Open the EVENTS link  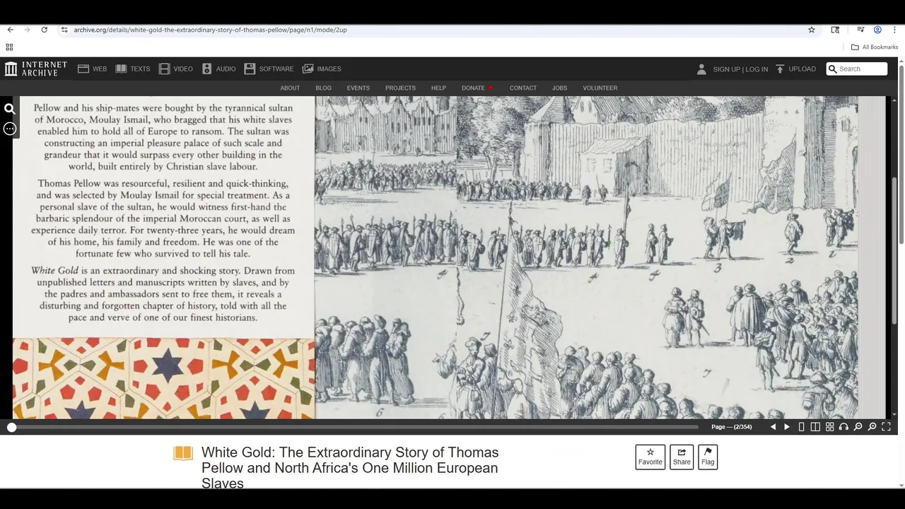tap(358, 88)
